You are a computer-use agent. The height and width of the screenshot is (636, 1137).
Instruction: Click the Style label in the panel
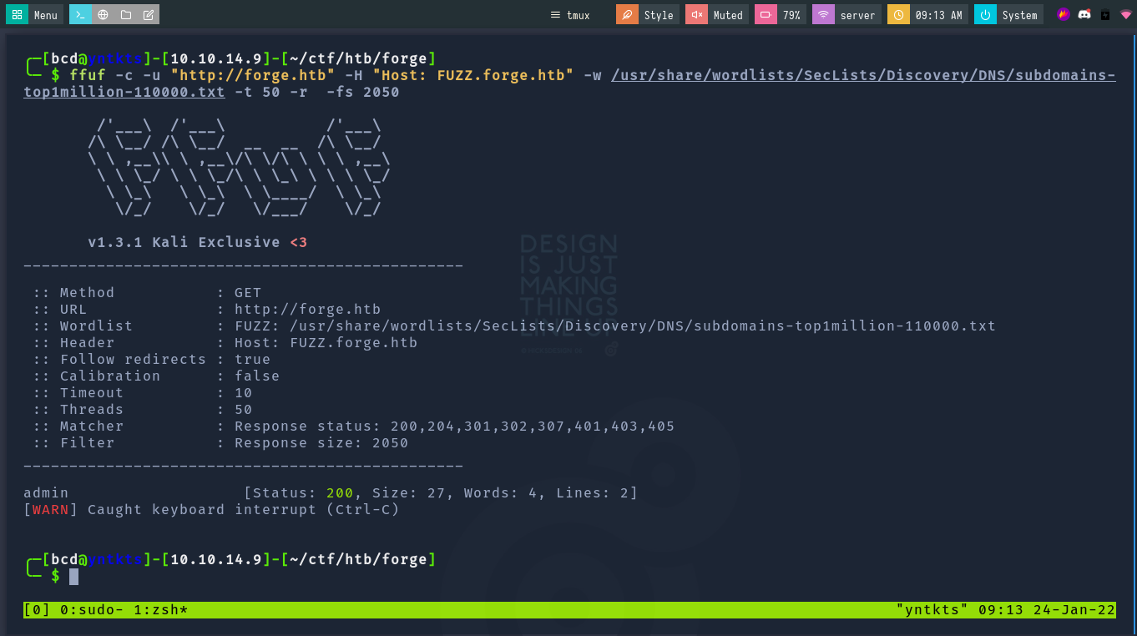659,15
